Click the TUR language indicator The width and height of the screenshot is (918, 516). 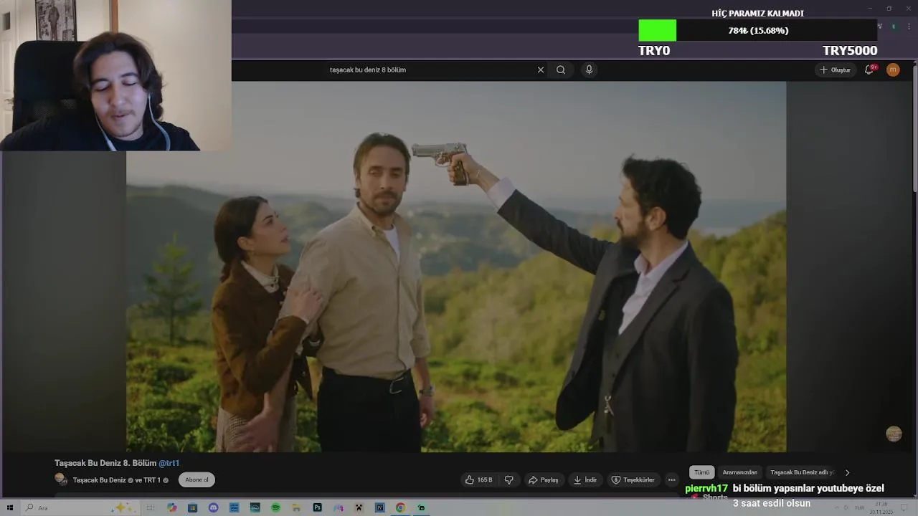[859, 507]
